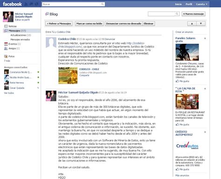
Task: Open the CODELCO - CHILE link title
Action: (x=89, y=69)
